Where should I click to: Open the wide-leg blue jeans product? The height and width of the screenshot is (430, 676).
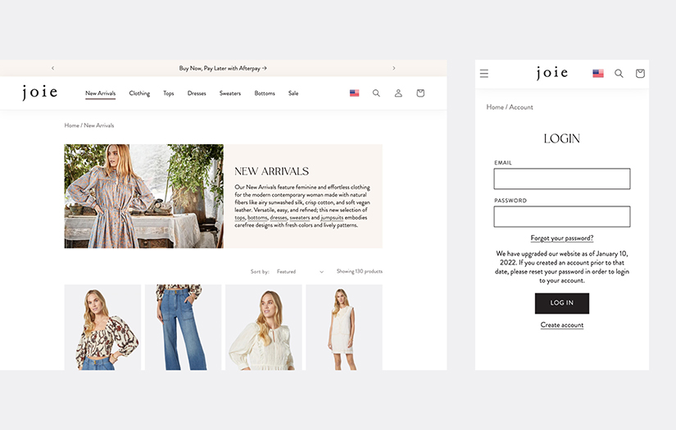click(x=184, y=328)
